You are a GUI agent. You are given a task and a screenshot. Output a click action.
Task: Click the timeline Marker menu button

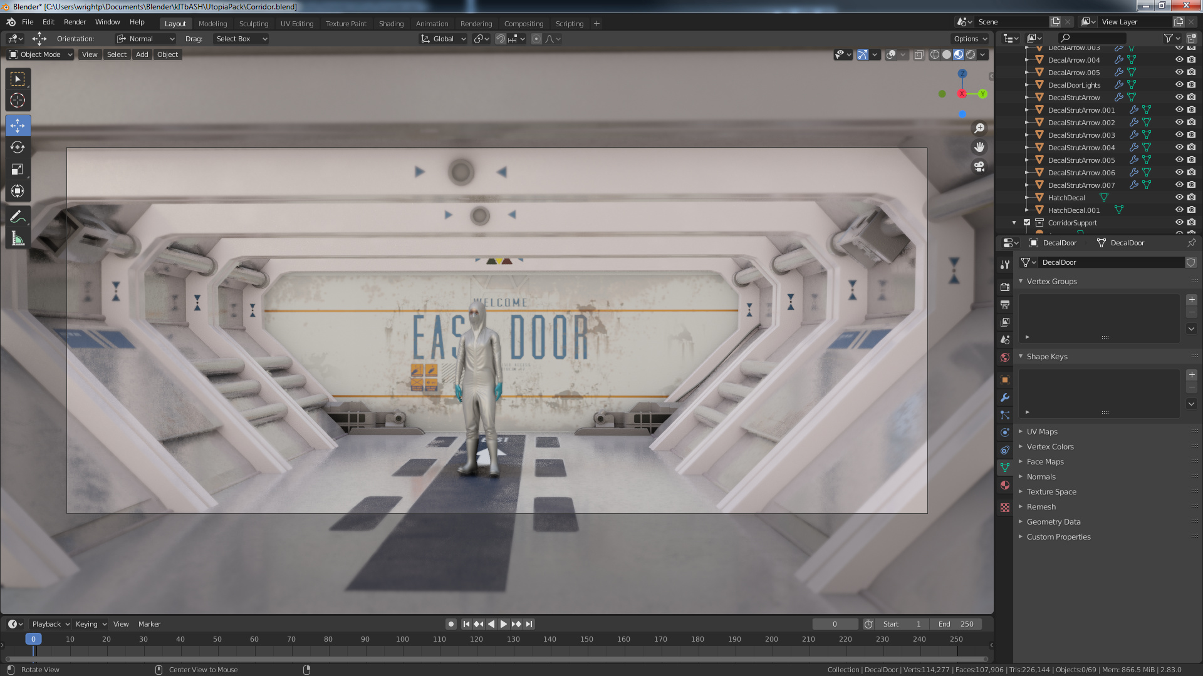click(149, 624)
